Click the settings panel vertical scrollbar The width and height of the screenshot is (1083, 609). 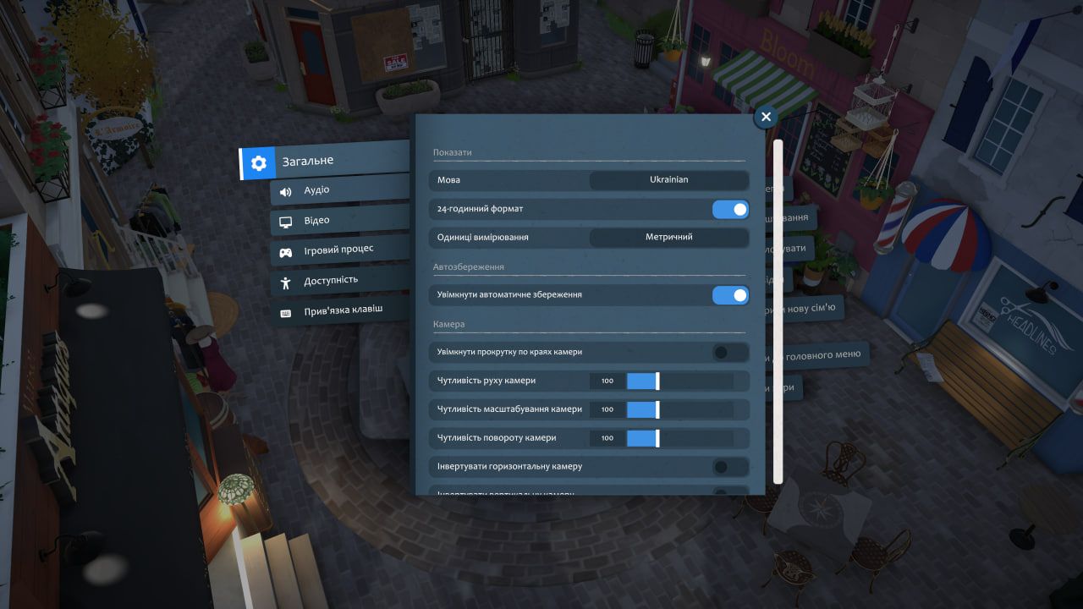(778, 311)
